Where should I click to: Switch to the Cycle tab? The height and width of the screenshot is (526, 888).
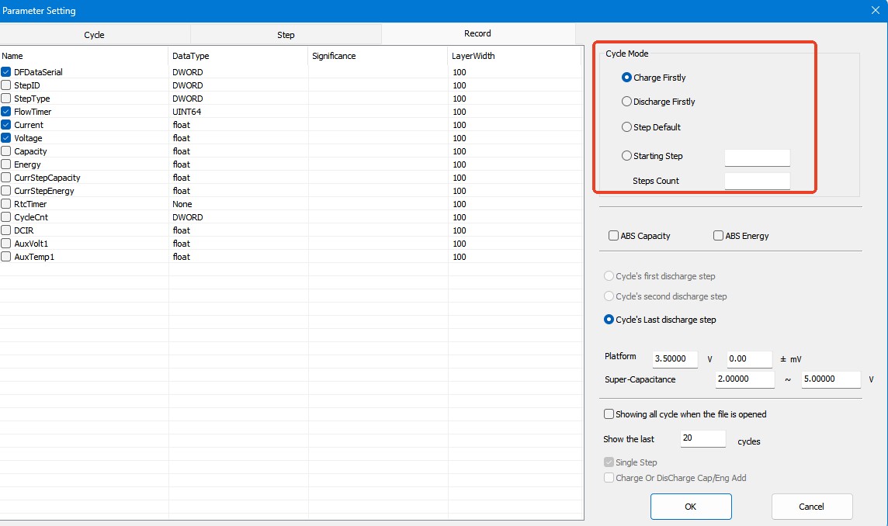[94, 35]
